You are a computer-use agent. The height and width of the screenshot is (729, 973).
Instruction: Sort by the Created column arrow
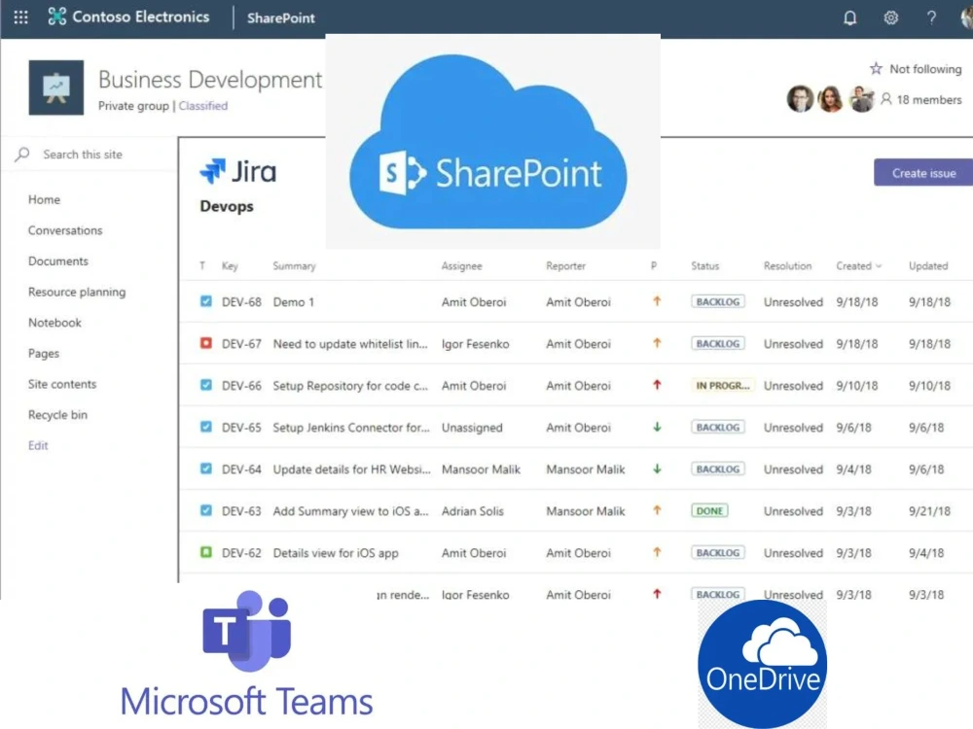[x=879, y=266]
